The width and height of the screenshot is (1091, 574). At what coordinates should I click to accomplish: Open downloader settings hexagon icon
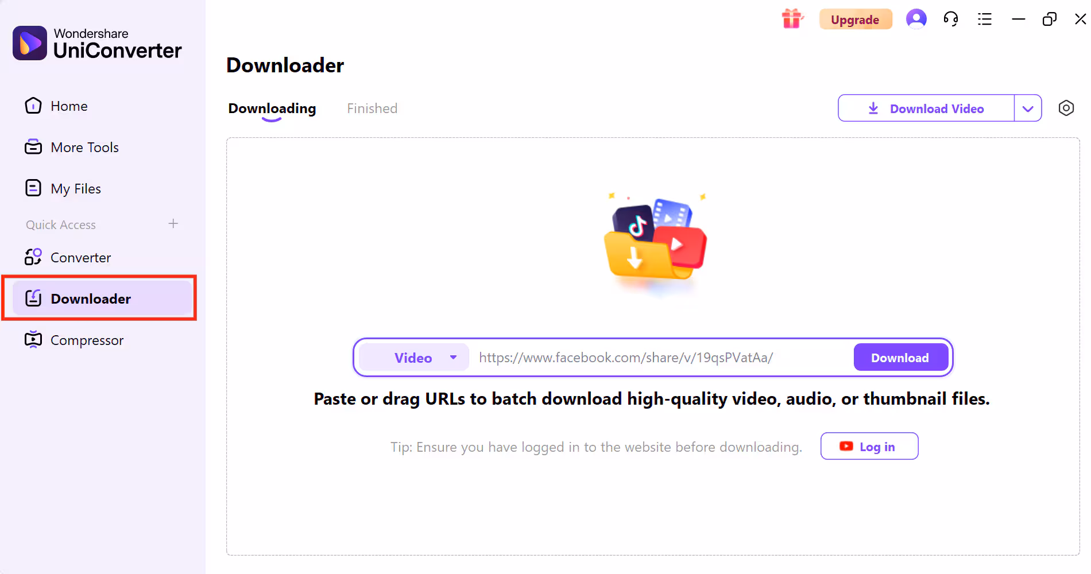click(1066, 108)
